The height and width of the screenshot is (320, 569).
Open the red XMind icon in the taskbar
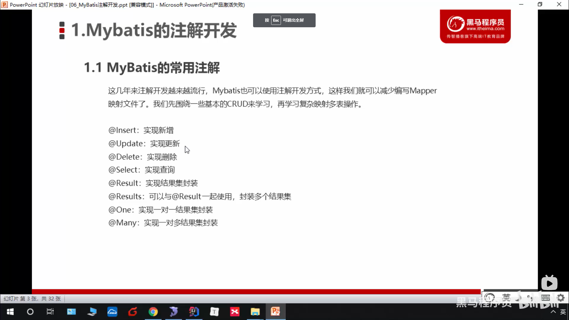tap(235, 312)
